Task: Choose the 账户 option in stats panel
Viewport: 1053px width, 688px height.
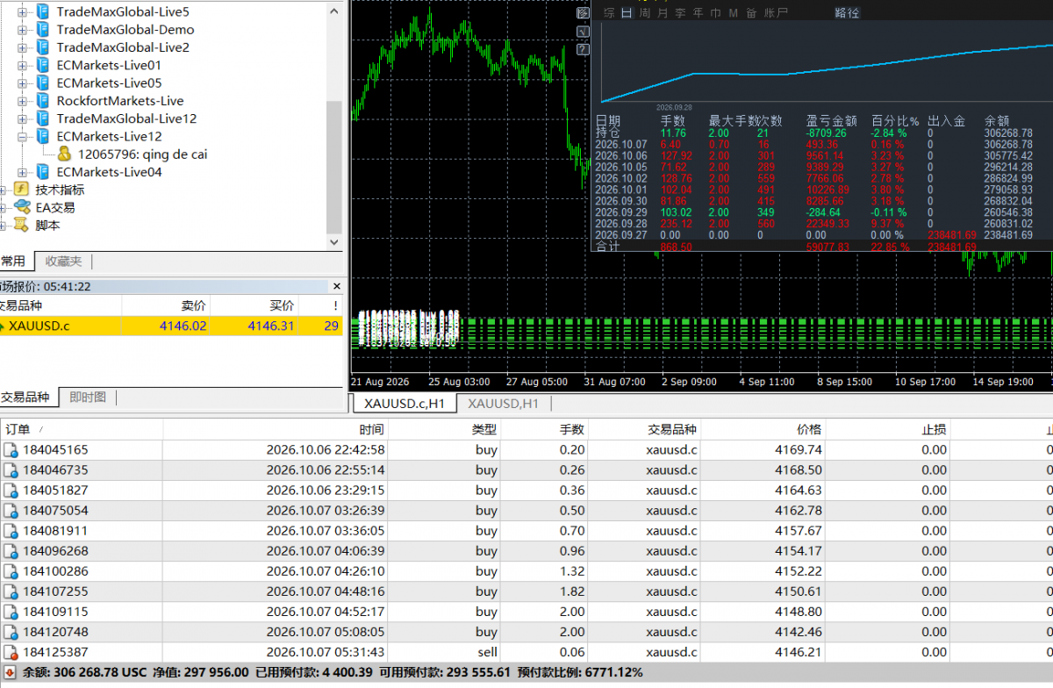Action: click(x=777, y=13)
